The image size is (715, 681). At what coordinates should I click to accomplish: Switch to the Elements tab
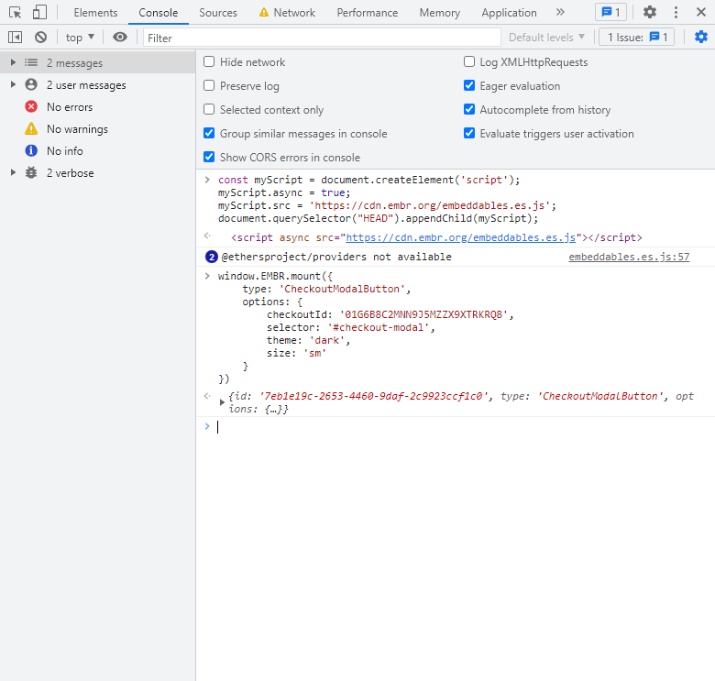click(x=95, y=13)
